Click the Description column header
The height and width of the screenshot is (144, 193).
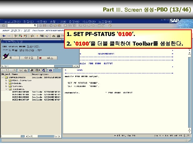point(46,74)
